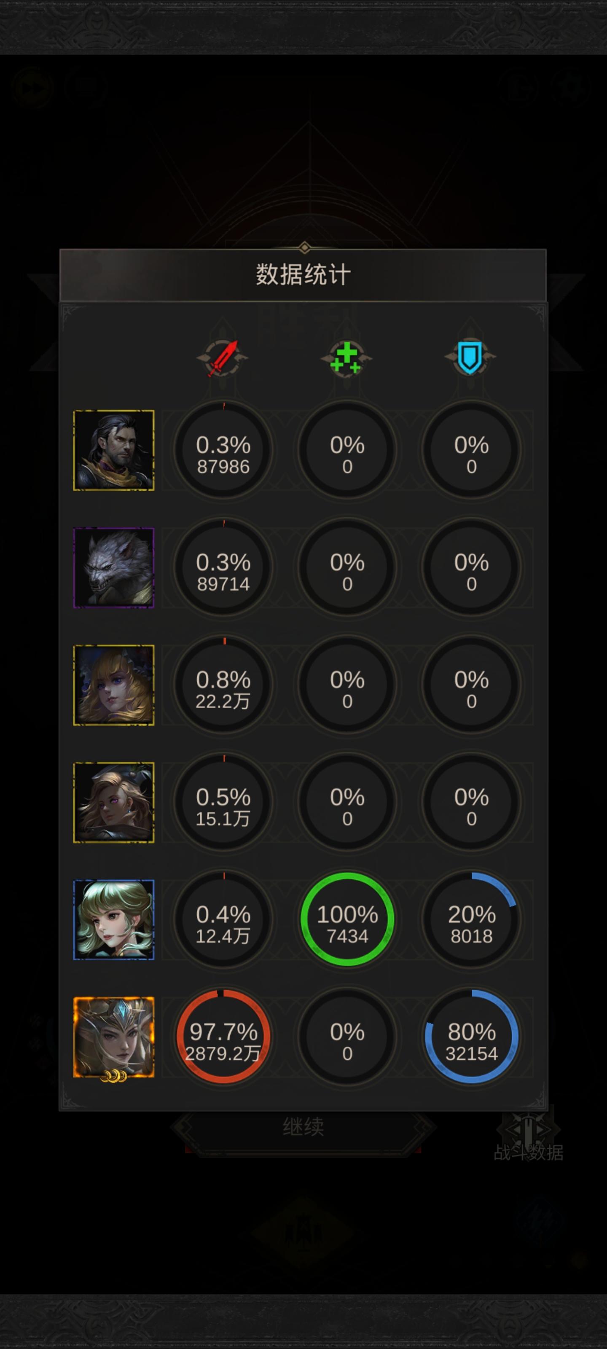Tap the 97.7% red damage ring
Viewport: 607px width, 1349px height.
pyautogui.click(x=224, y=1036)
